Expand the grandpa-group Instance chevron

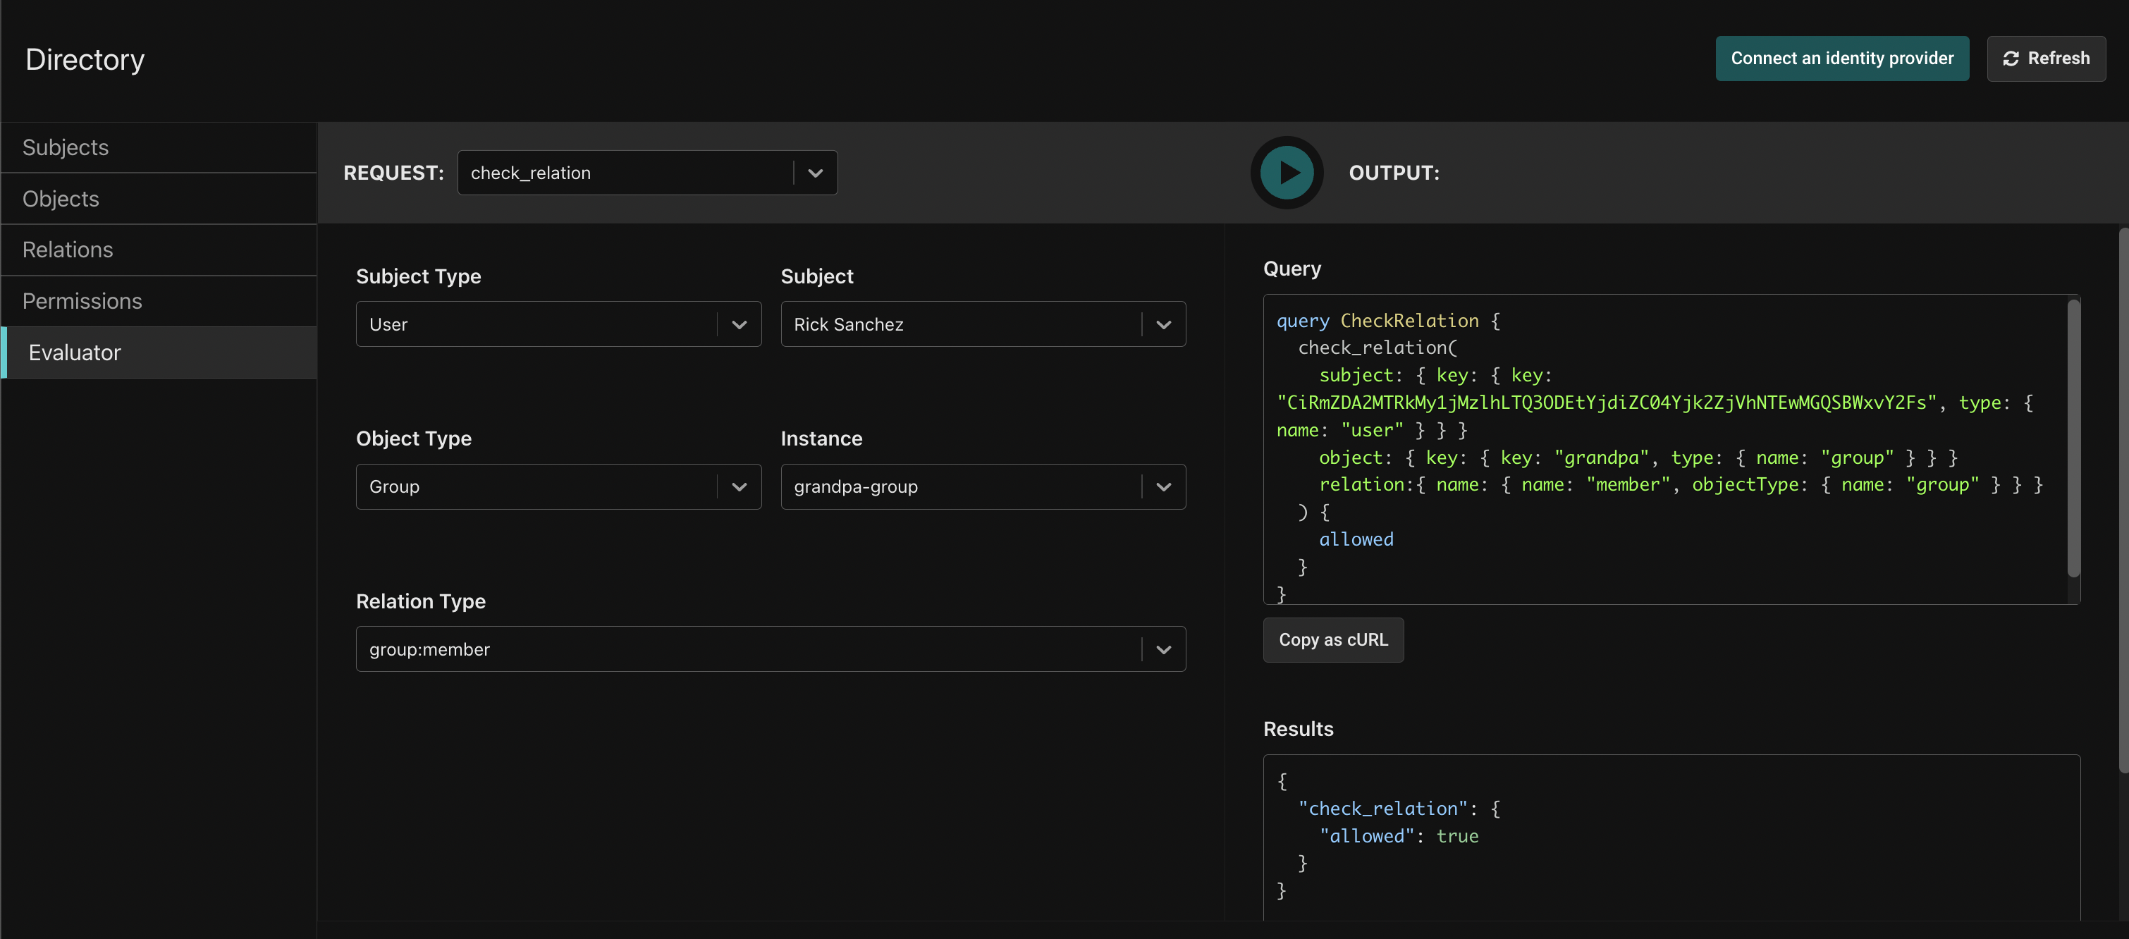1163,487
